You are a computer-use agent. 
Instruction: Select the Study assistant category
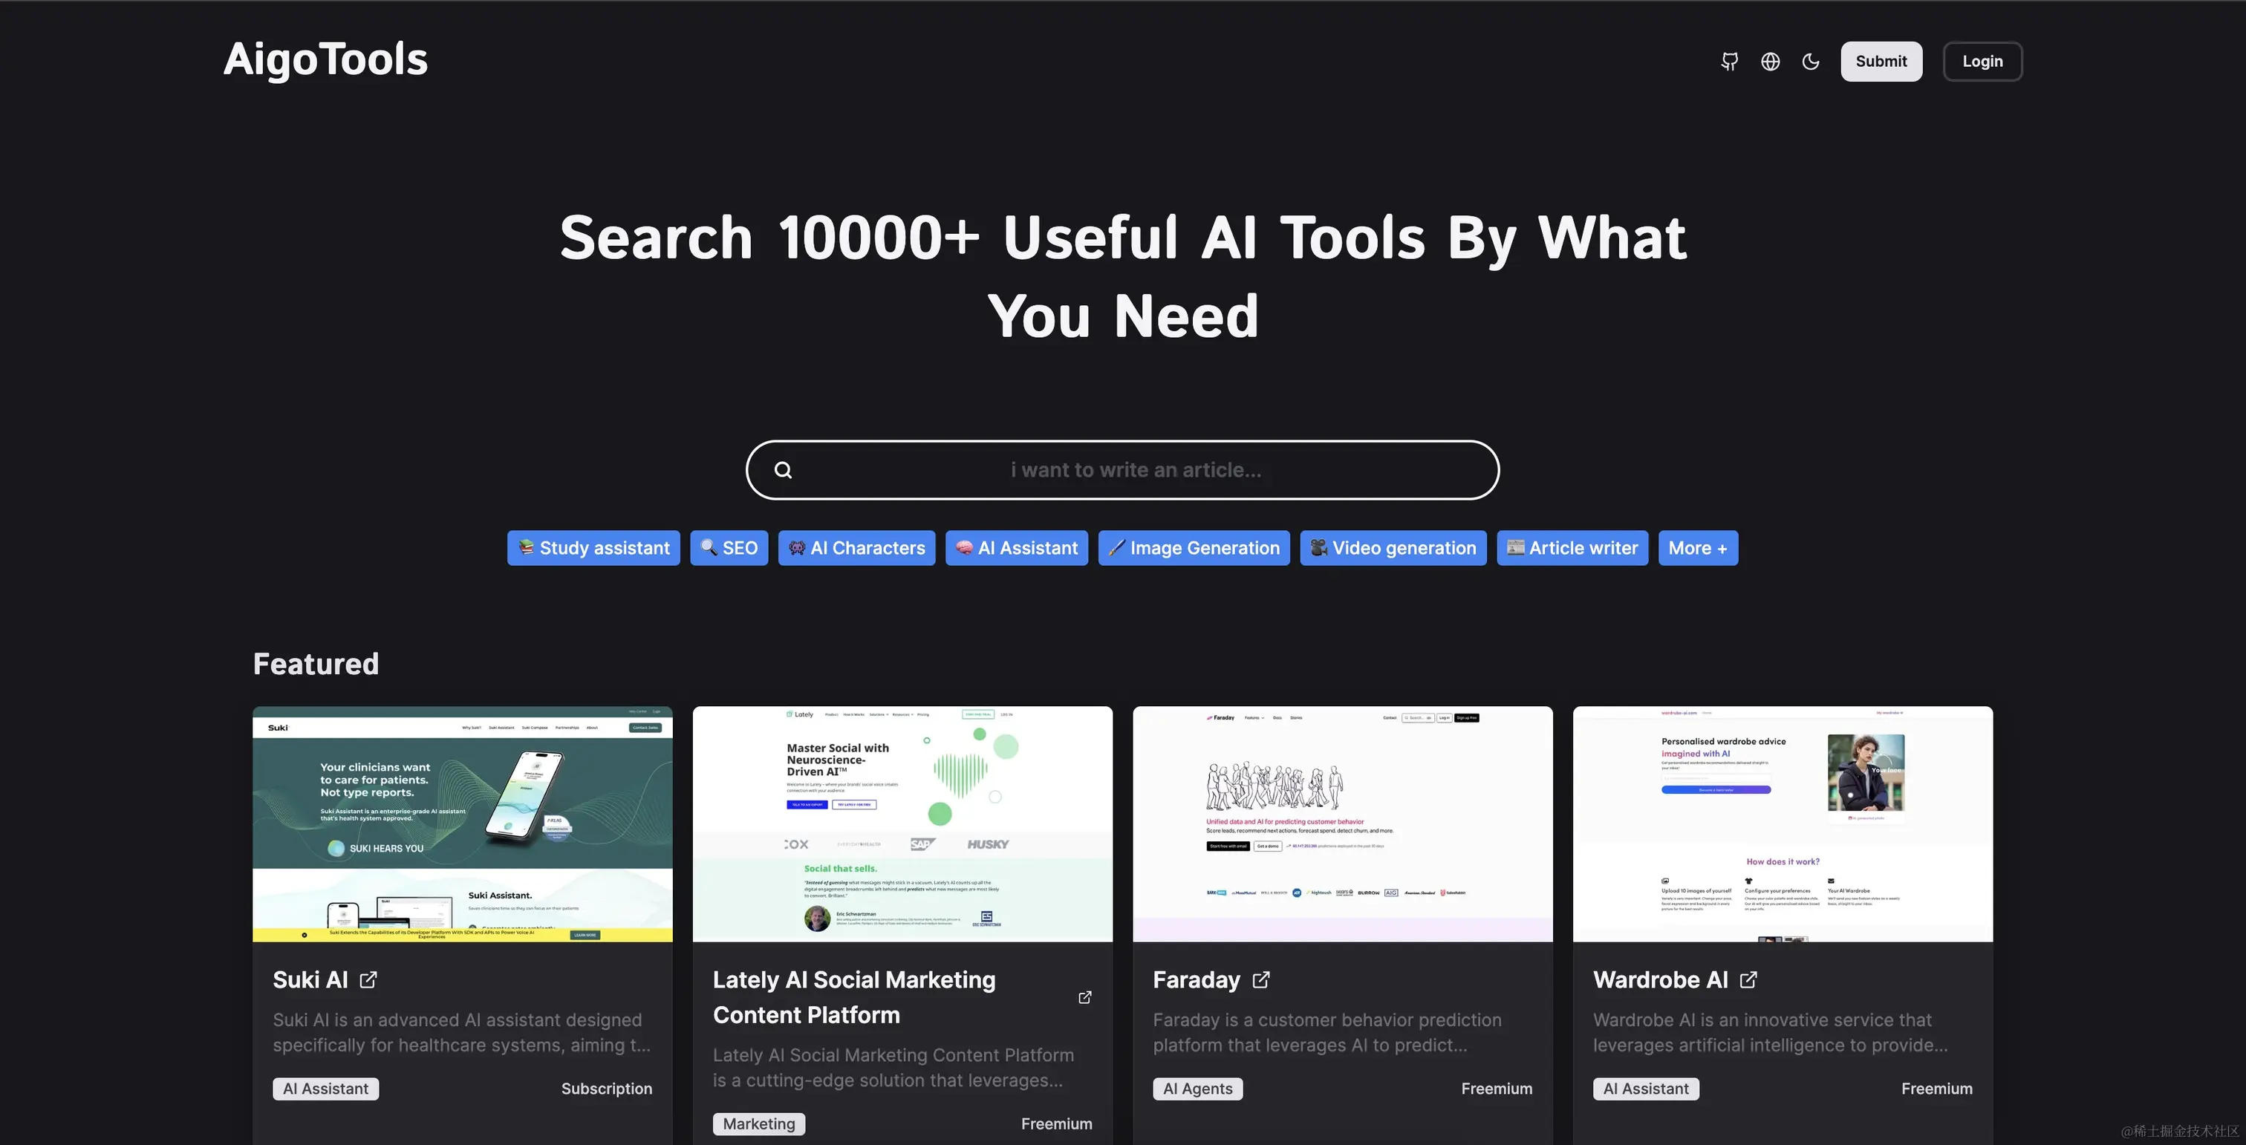593,548
